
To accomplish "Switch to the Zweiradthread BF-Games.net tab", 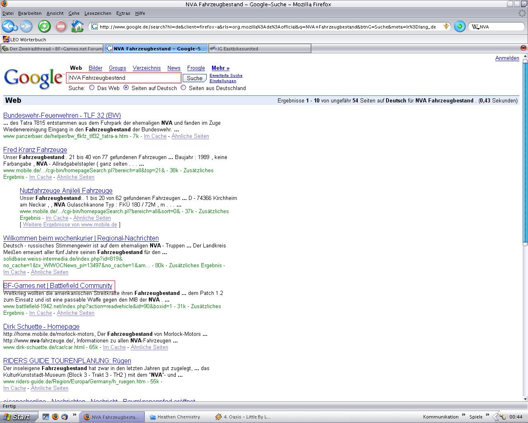I will tap(52, 49).
